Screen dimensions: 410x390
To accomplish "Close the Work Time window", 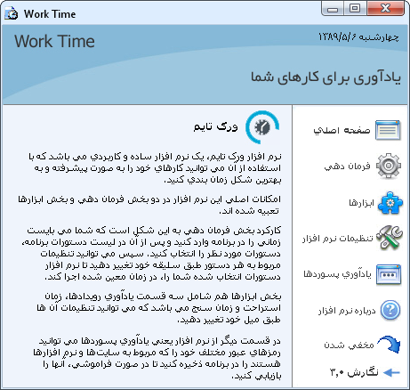I will (385, 8).
